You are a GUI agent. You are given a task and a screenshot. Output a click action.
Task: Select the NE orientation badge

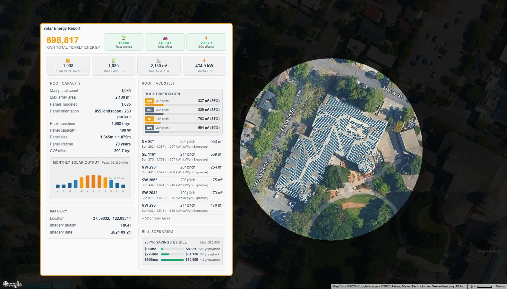coord(150,110)
